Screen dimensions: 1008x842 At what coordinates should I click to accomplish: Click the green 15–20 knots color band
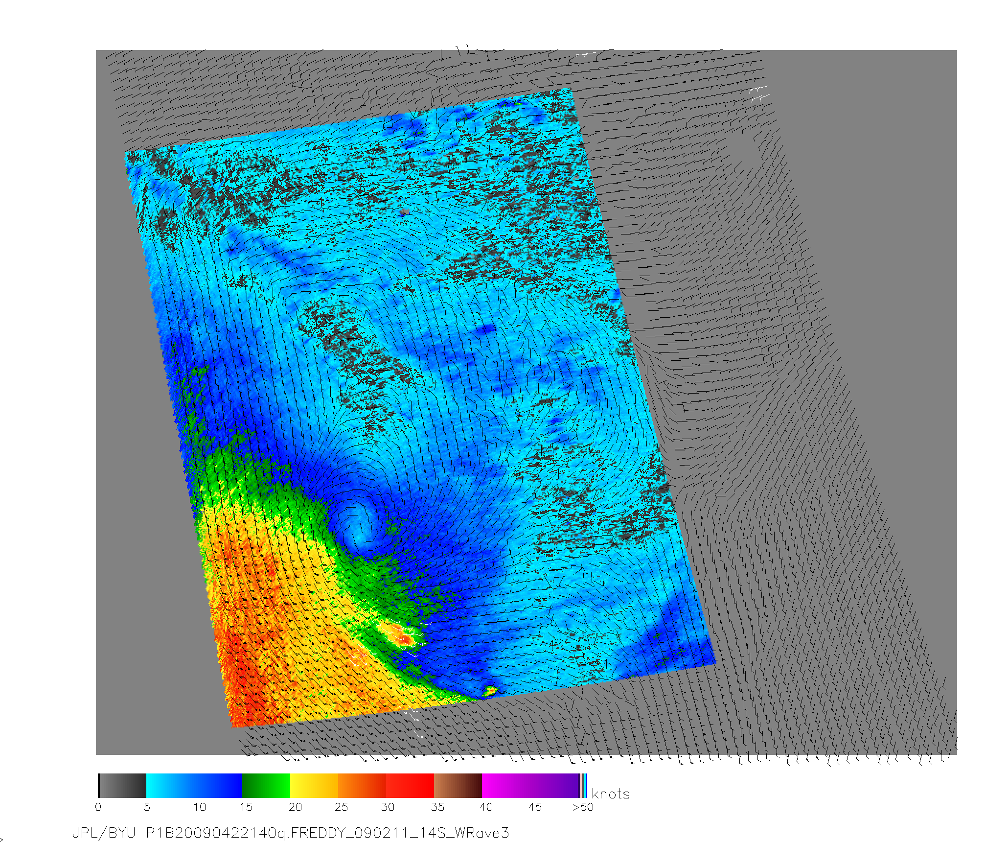point(266,786)
